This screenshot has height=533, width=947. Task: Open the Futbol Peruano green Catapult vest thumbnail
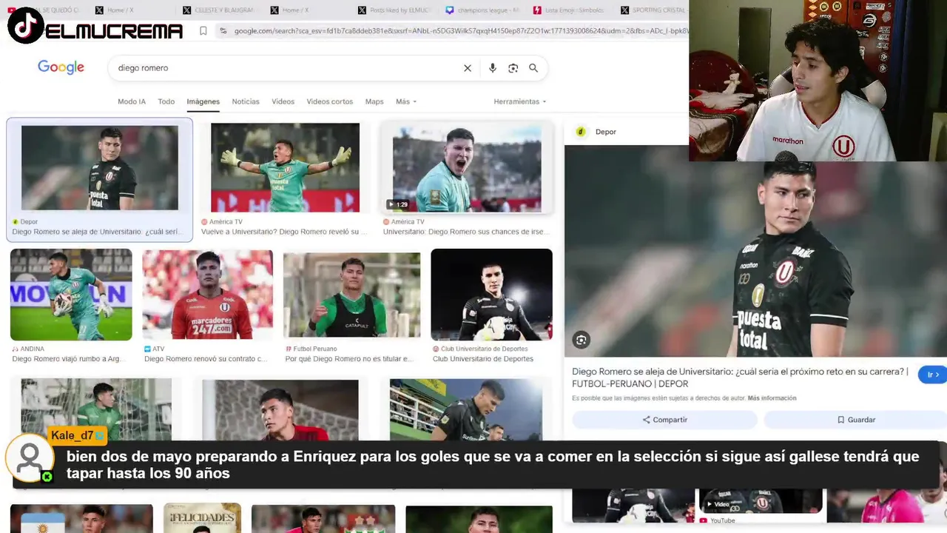pyautogui.click(x=351, y=295)
